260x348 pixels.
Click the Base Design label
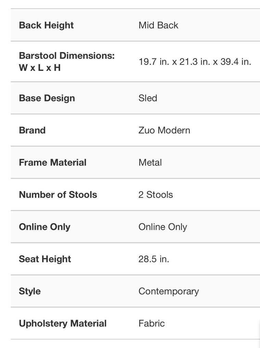(x=47, y=98)
